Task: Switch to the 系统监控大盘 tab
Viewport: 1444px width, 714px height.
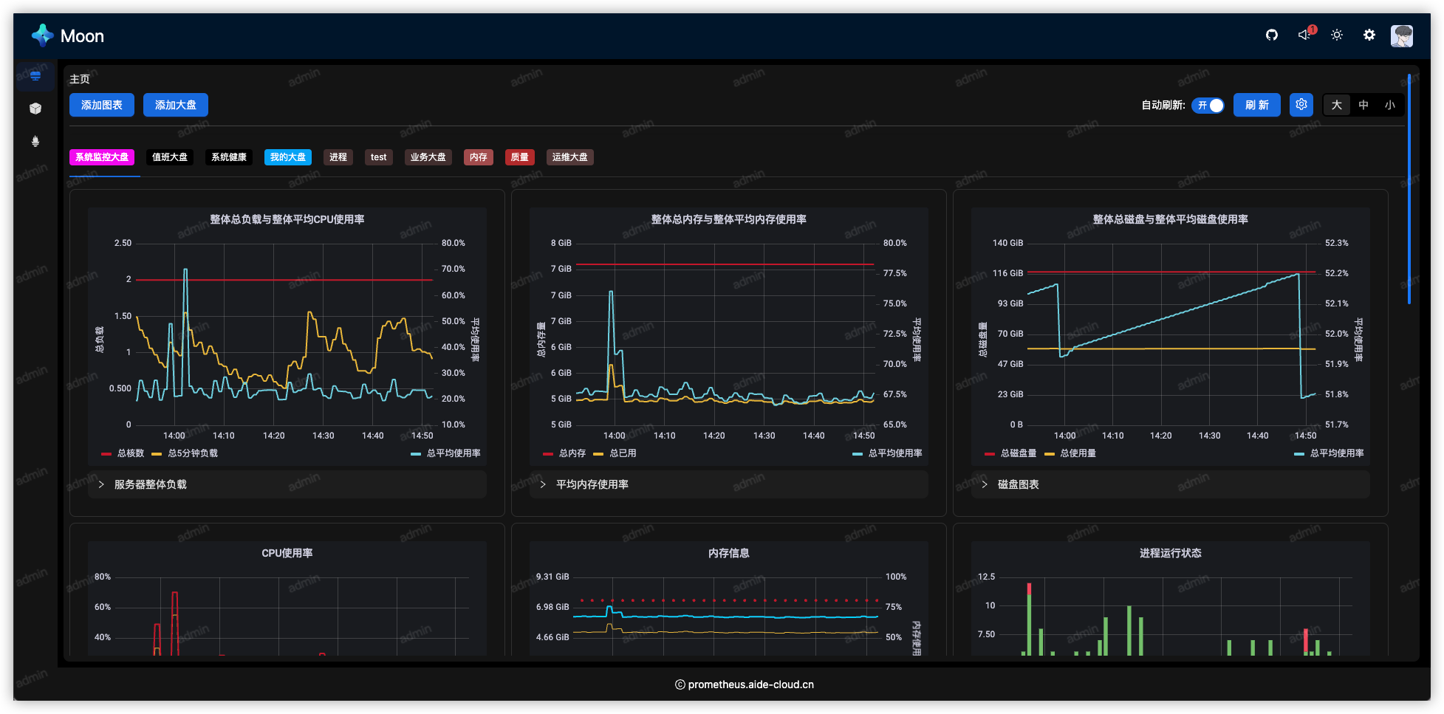Action: coord(102,157)
